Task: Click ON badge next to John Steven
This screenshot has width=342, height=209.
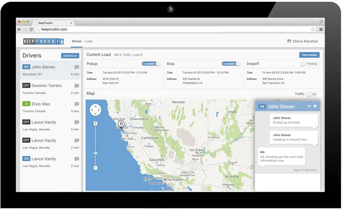Action: click(x=26, y=67)
